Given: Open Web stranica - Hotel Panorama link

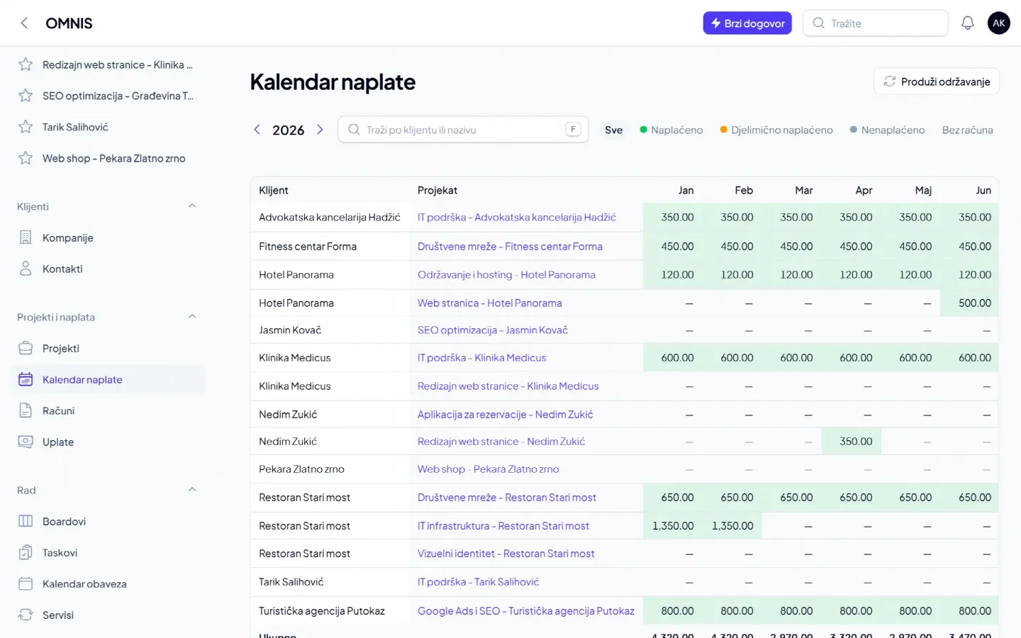Looking at the screenshot, I should [x=490, y=303].
